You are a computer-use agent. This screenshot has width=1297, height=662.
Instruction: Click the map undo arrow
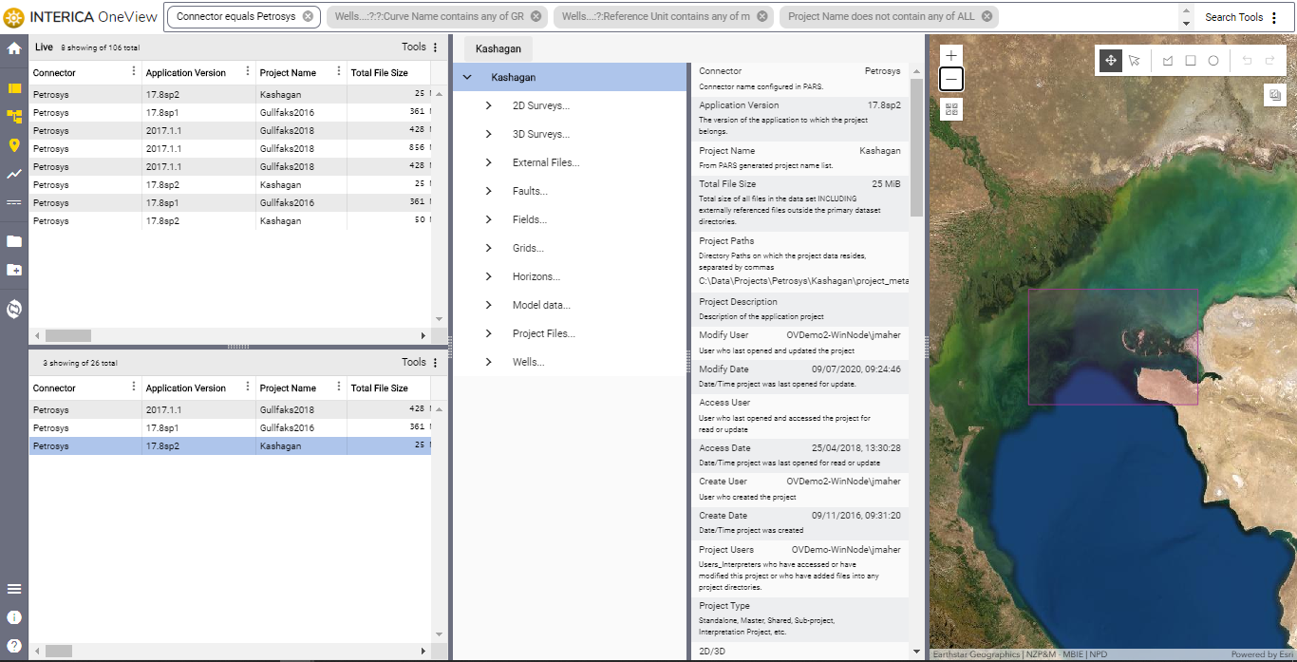click(x=1247, y=61)
